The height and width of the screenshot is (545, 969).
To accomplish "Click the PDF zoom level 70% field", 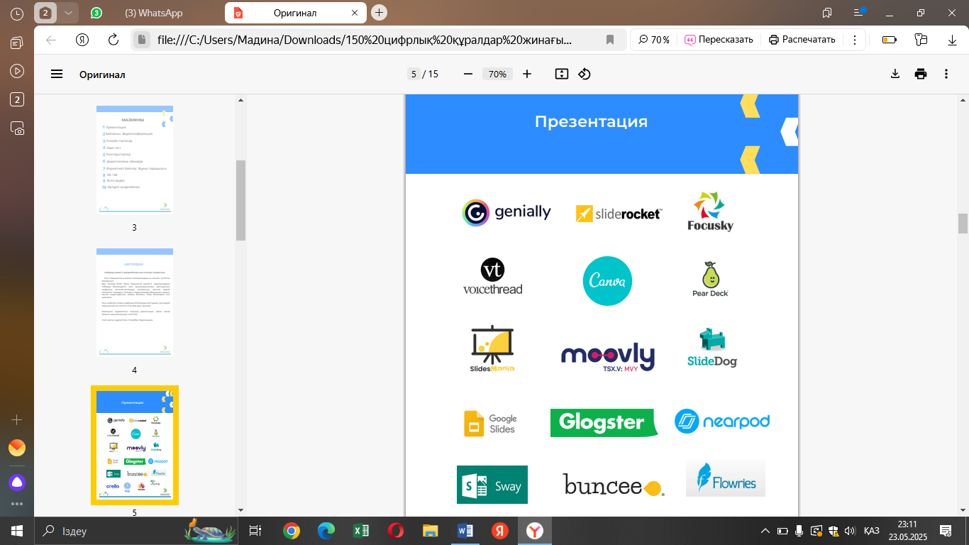I will [x=497, y=74].
